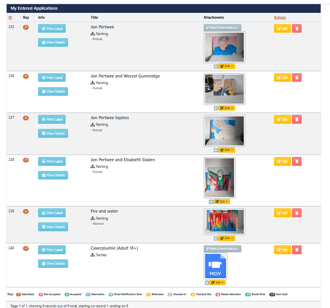Click the Checked In legend icon

pos(170,294)
